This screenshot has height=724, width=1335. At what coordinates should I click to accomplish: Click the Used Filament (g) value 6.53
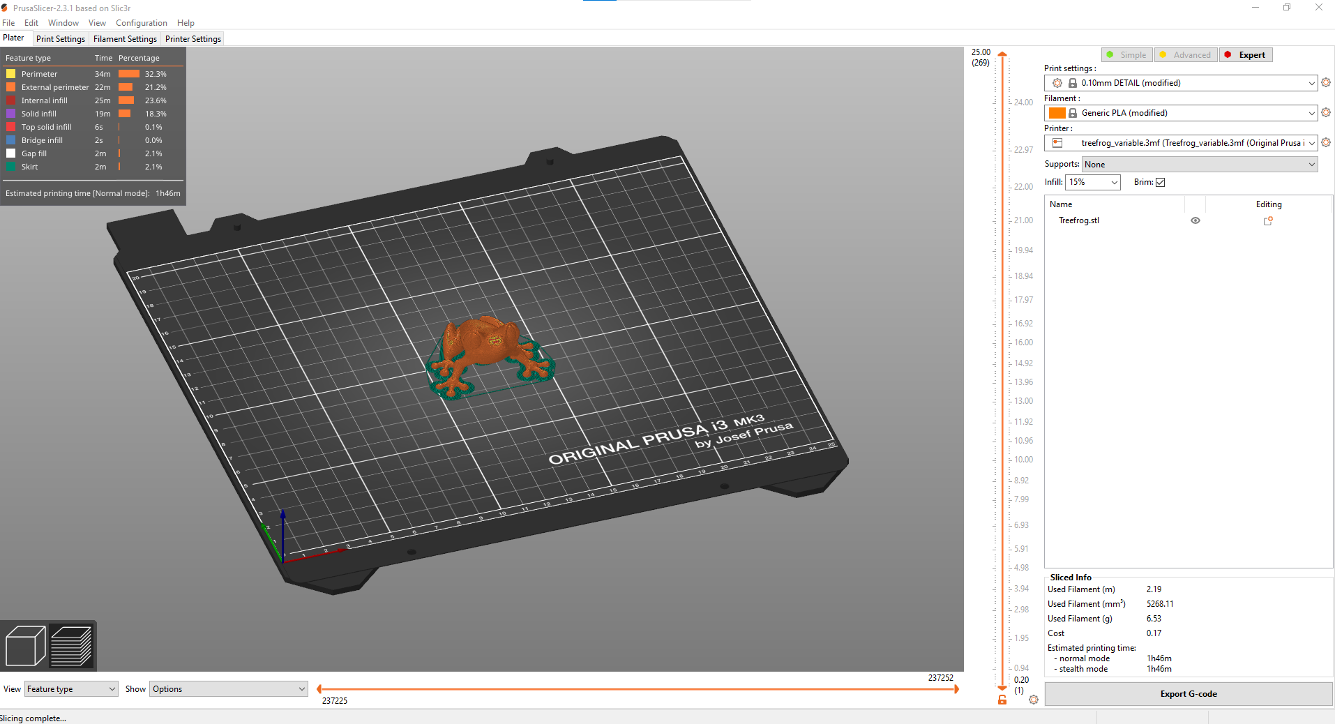1154,619
